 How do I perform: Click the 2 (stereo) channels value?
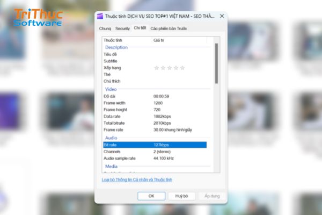click(x=162, y=152)
